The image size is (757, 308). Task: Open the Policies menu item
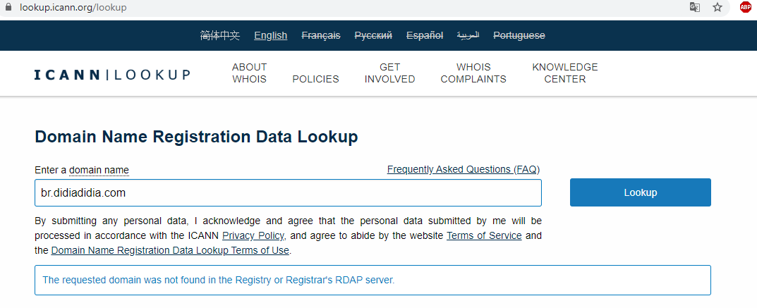pos(316,79)
